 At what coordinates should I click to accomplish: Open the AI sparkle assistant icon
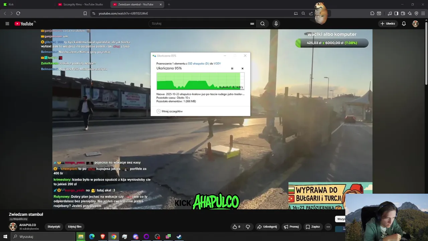coord(410,13)
